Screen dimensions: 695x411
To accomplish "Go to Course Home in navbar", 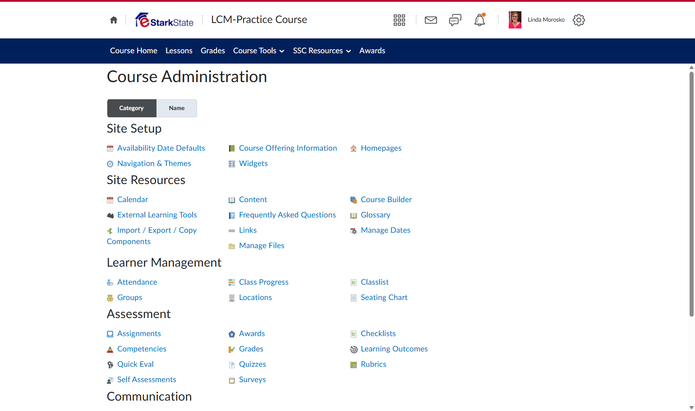I will [x=133, y=51].
